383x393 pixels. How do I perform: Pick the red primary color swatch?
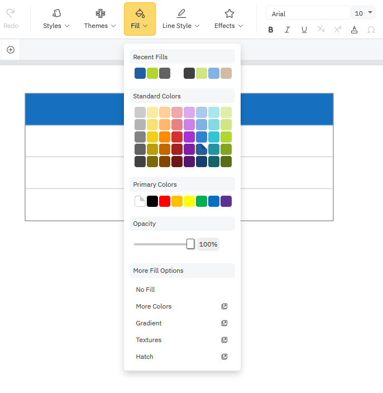coord(165,201)
